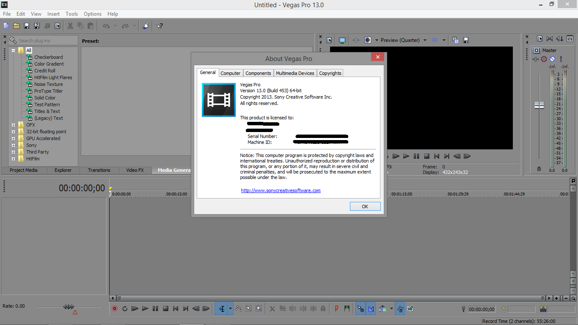Select the Zoom edit tool magnifier

259,308
